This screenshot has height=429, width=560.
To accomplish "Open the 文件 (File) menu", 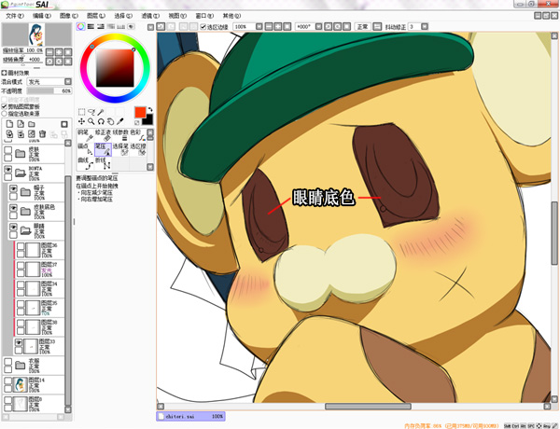I will coord(14,17).
